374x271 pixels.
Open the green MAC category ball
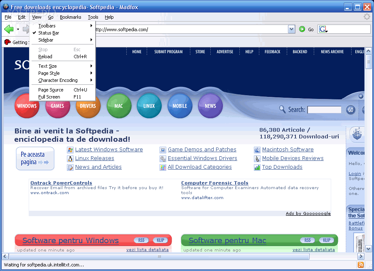[x=119, y=106]
